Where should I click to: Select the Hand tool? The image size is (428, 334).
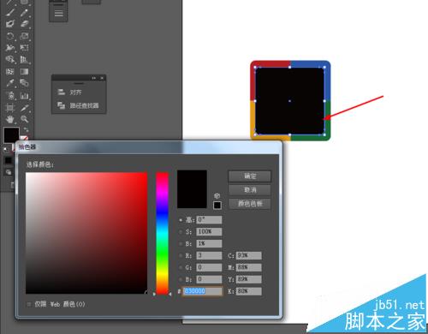(x=10, y=119)
